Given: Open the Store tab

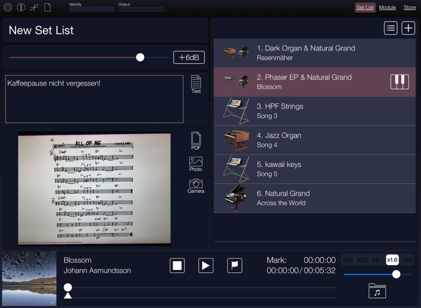Looking at the screenshot, I should [409, 7].
